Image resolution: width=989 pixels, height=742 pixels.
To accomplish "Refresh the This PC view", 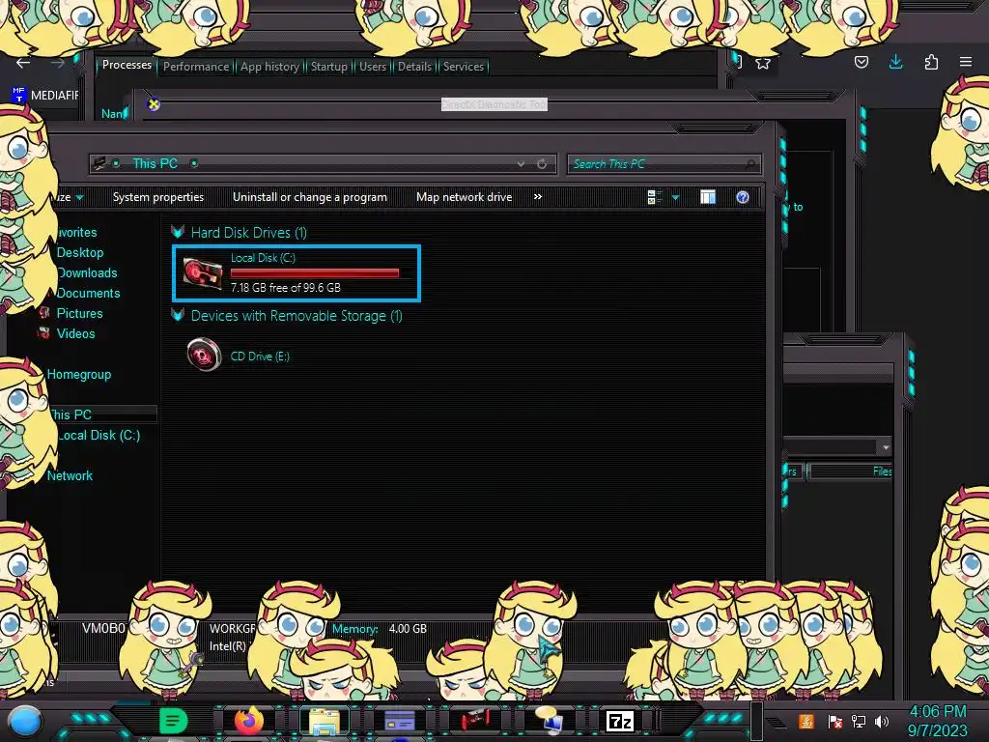I will (x=542, y=164).
